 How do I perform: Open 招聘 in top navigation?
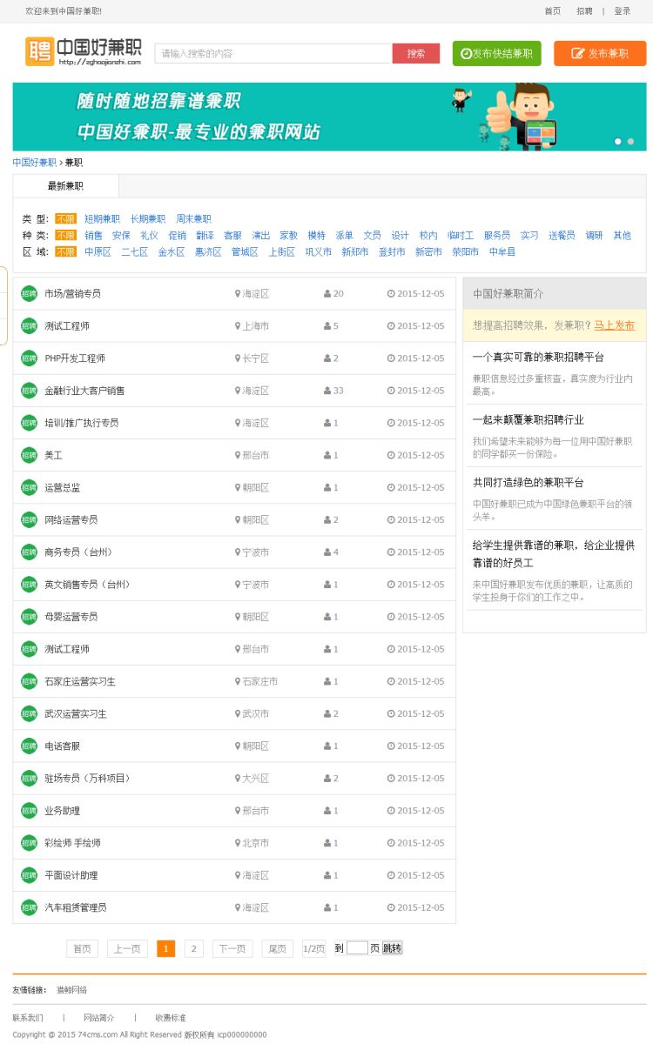coord(583,11)
